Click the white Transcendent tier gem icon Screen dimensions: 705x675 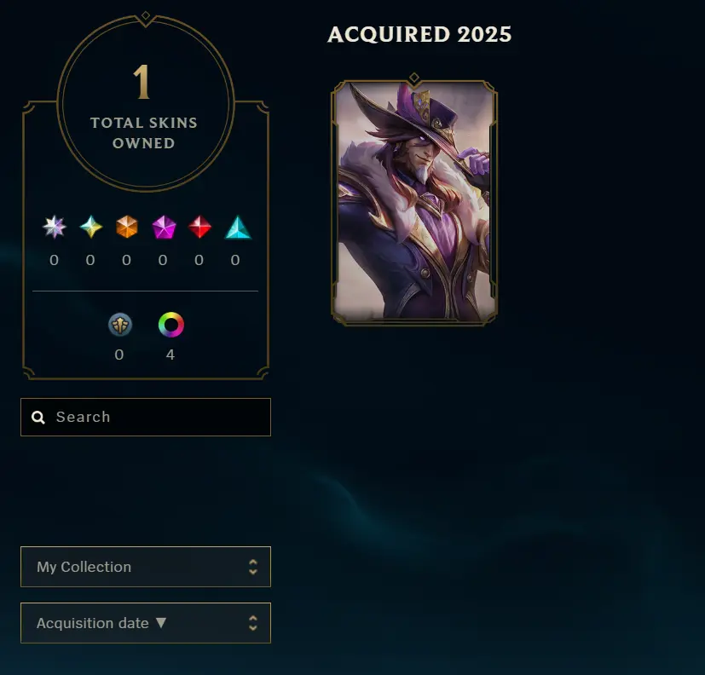pos(55,227)
